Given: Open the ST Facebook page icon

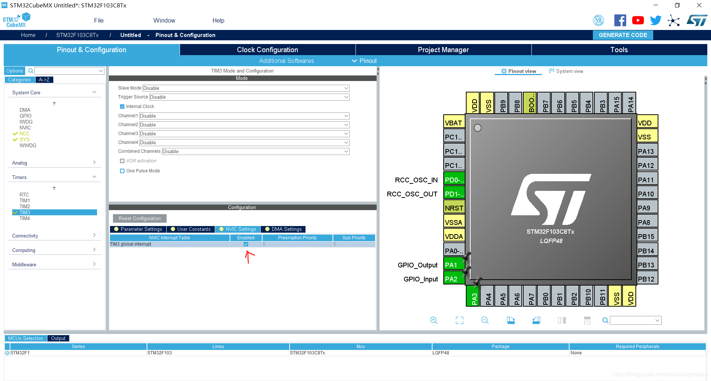Looking at the screenshot, I should point(620,20).
